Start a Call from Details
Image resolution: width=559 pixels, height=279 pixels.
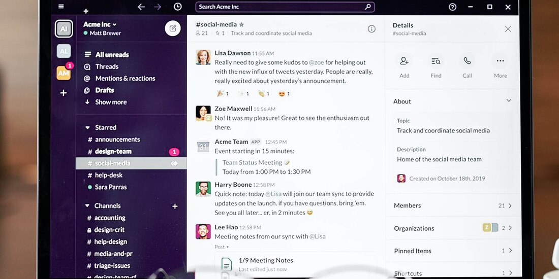point(467,61)
